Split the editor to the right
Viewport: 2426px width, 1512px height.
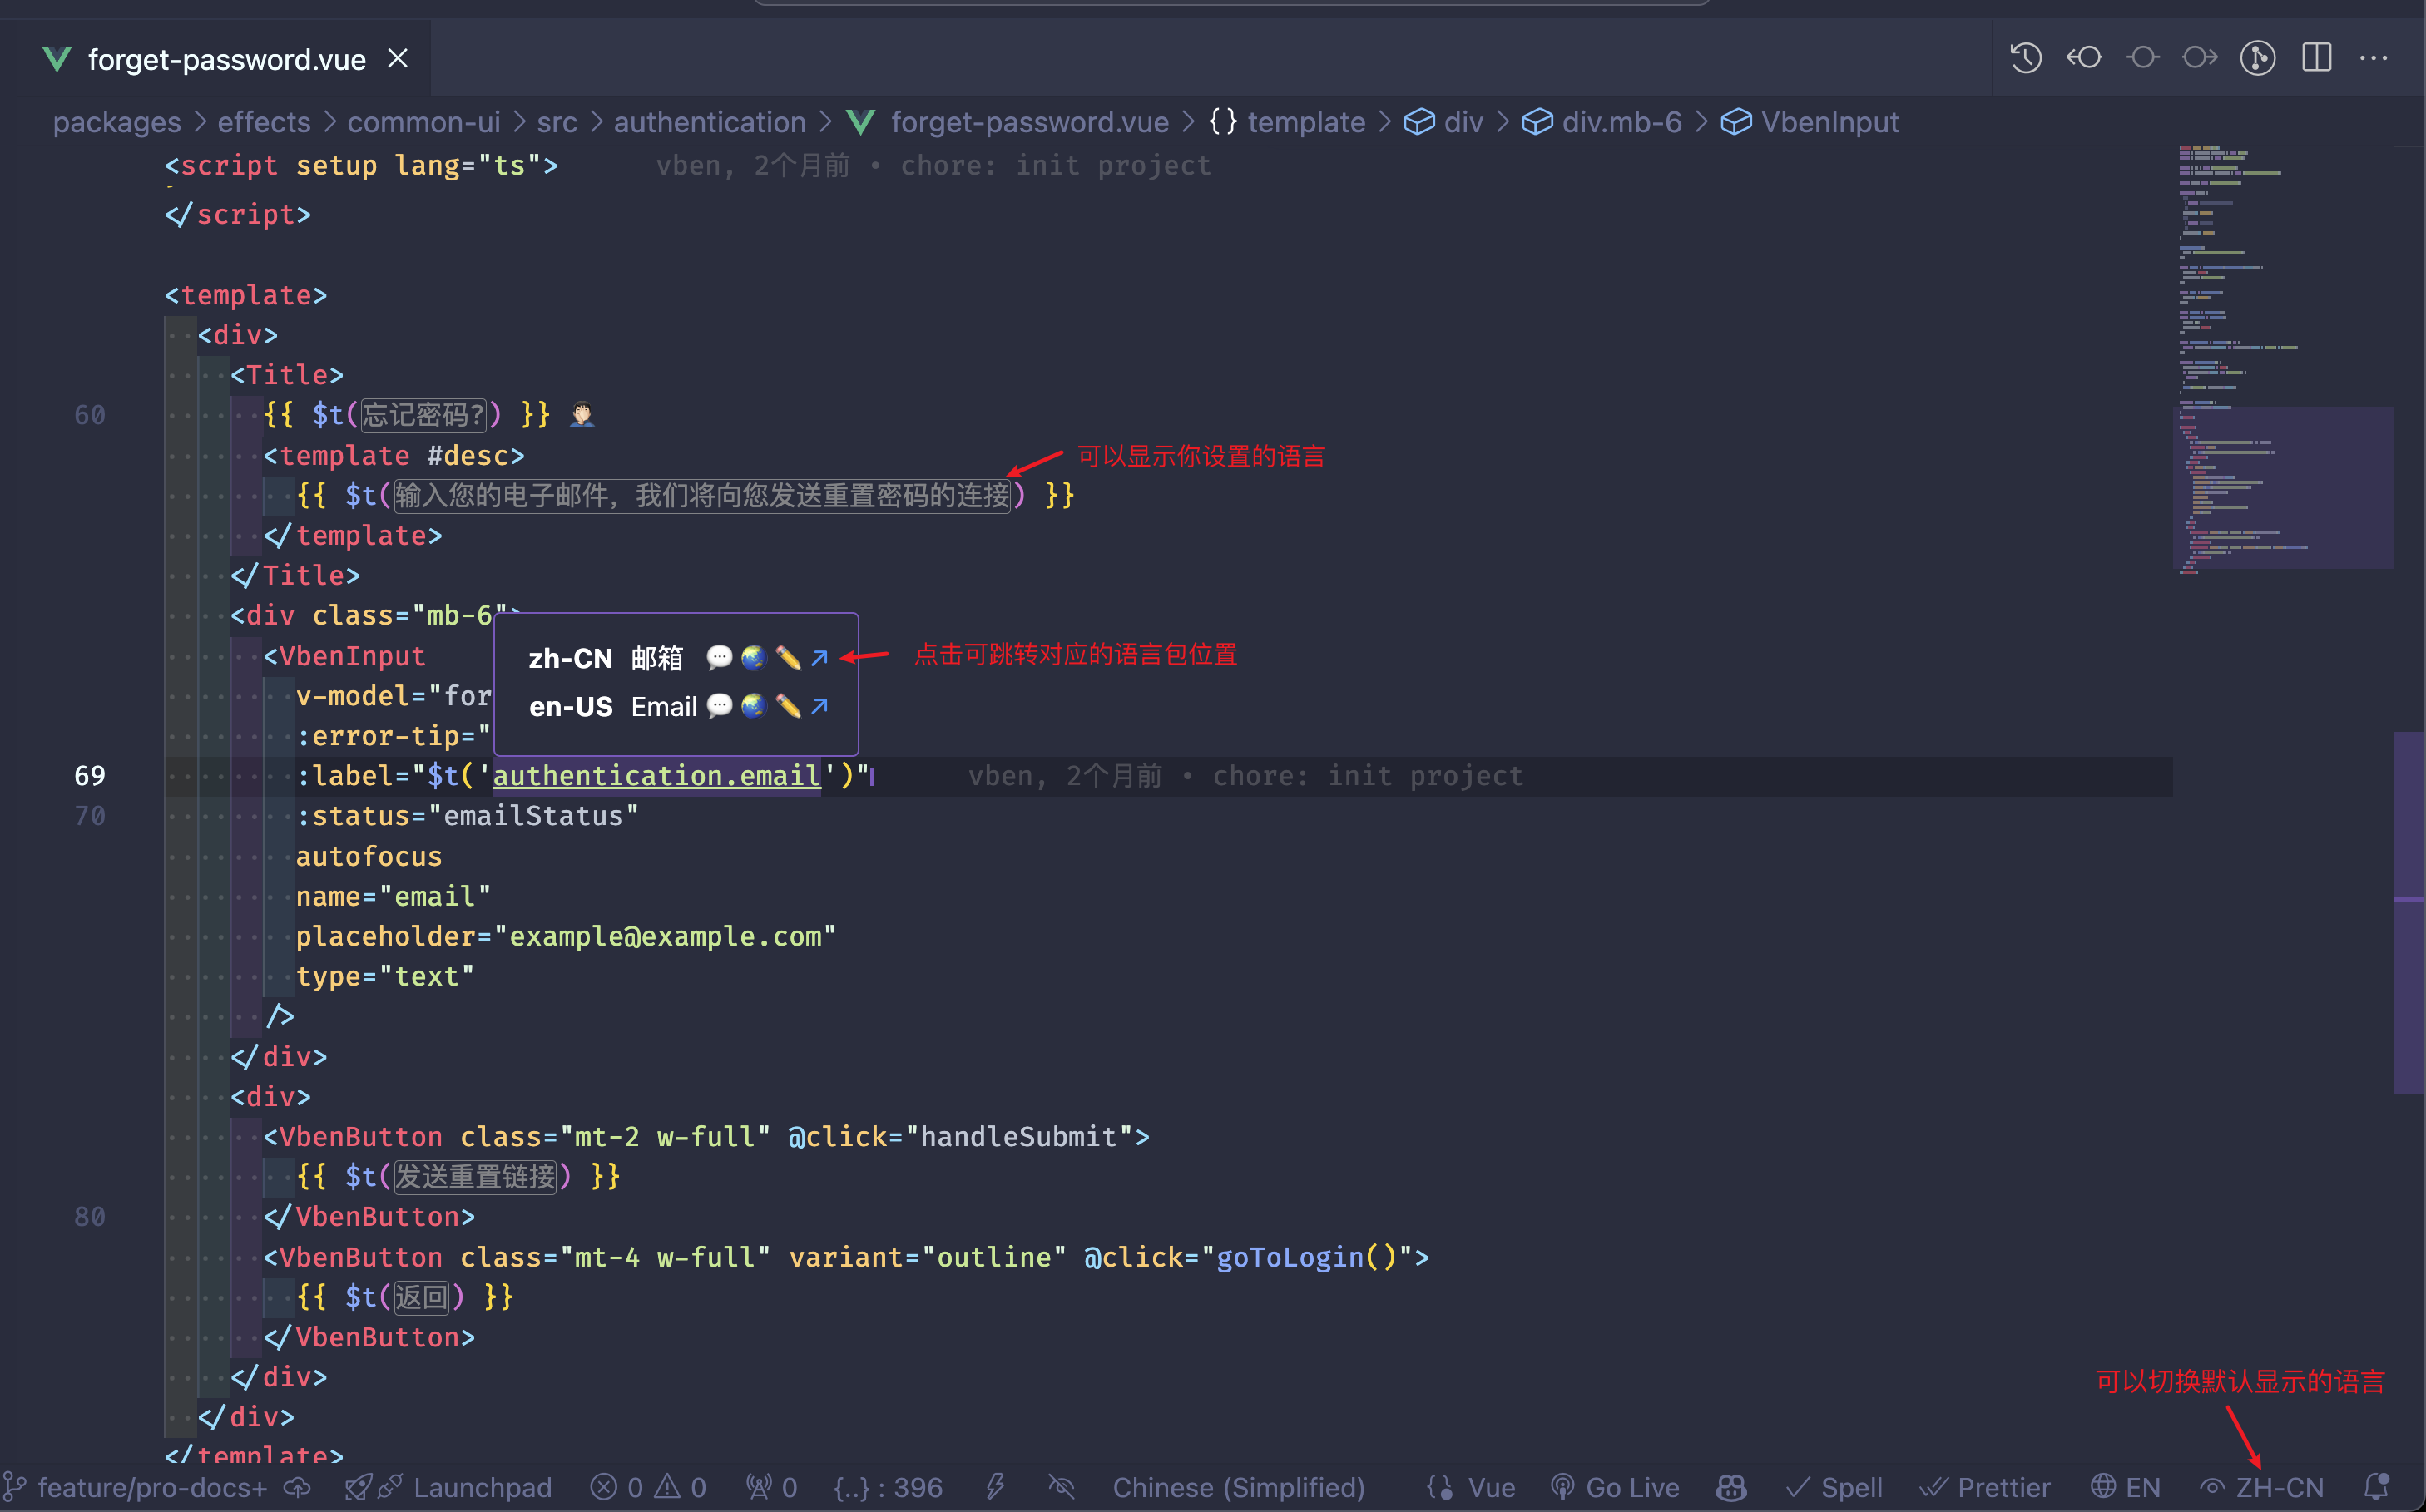[2316, 58]
